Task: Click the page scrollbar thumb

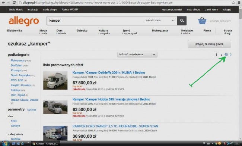Action: coord(240,13)
